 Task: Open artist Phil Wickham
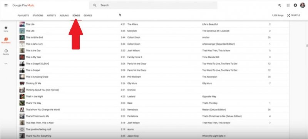pos(134,77)
